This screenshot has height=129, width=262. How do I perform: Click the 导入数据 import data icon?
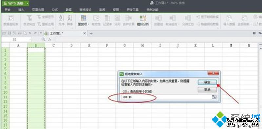[x=228, y=20]
